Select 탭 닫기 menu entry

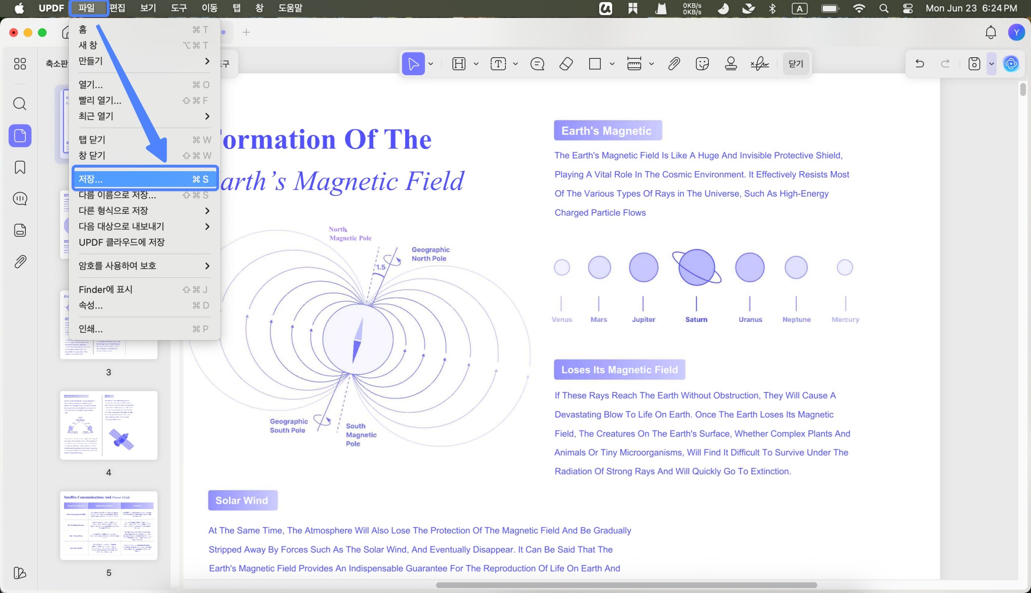tap(145, 140)
